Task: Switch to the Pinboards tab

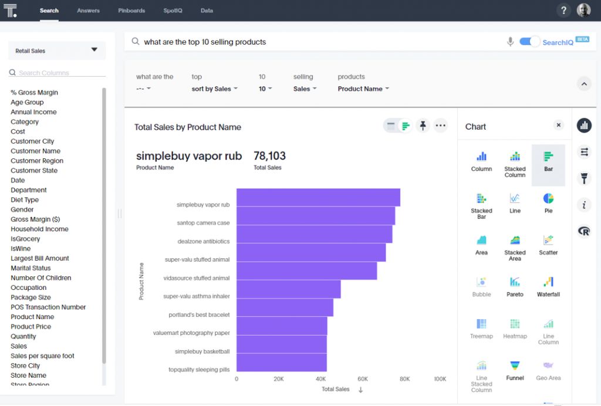Action: point(131,11)
